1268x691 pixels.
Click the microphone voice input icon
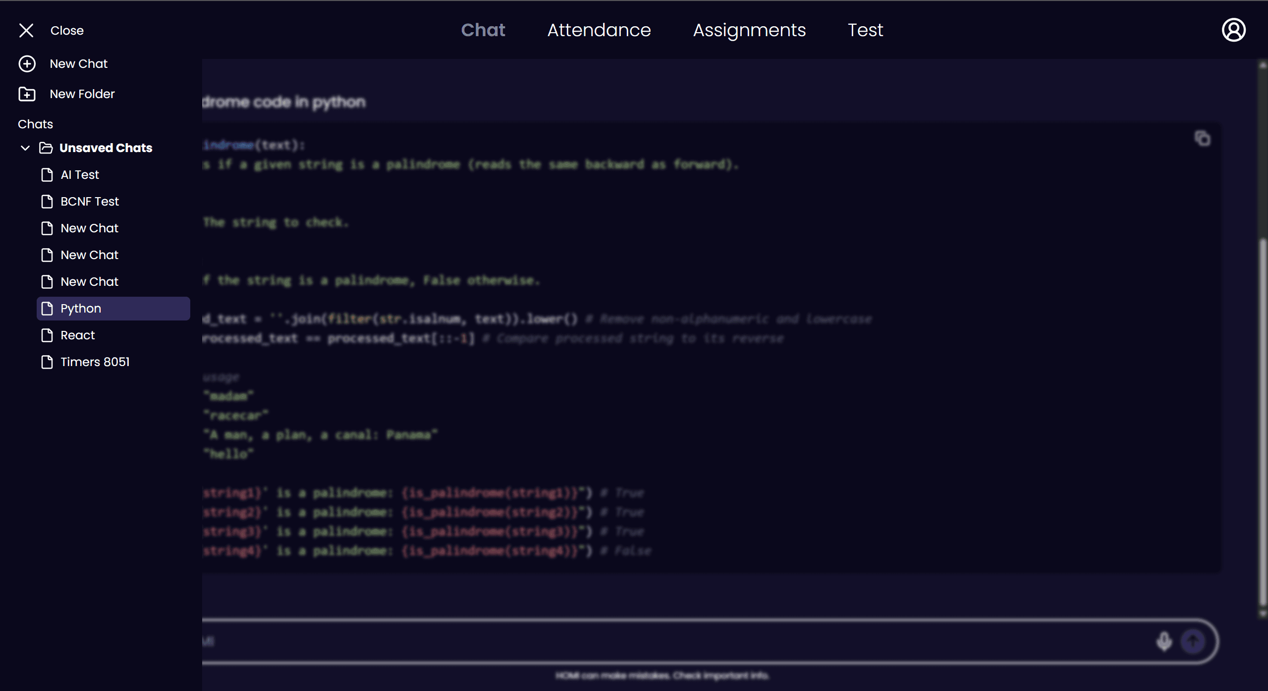tap(1164, 641)
